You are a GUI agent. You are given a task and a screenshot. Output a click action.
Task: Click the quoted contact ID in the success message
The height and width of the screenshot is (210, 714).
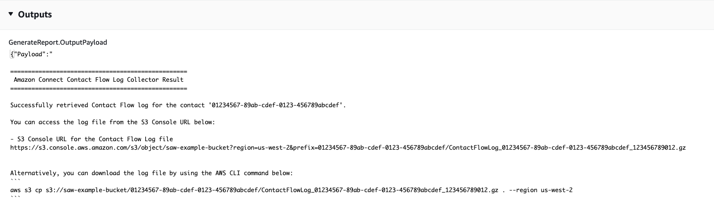pyautogui.click(x=277, y=105)
